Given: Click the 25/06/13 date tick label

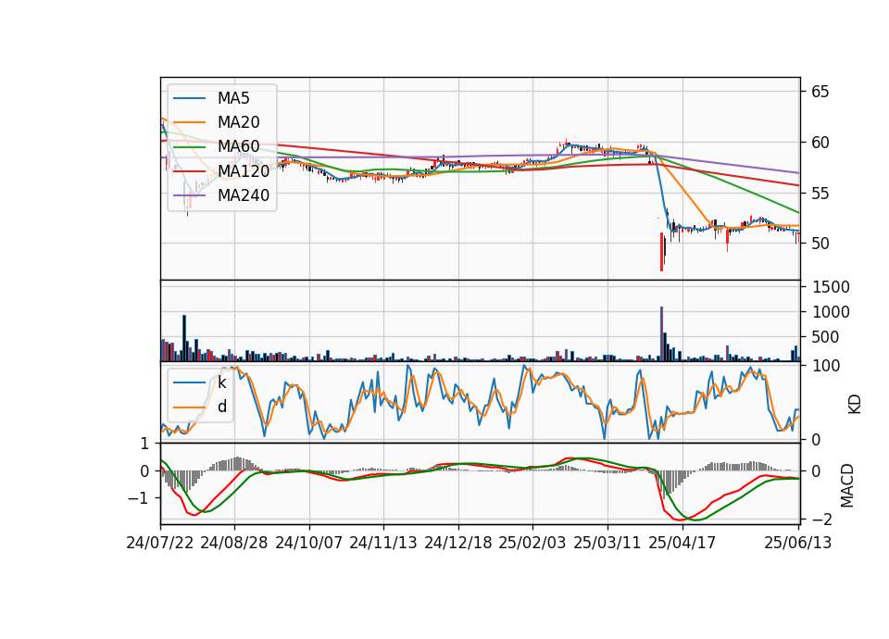Looking at the screenshot, I should [797, 543].
